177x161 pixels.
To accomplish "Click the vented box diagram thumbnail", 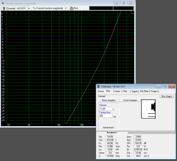I will (148, 109).
